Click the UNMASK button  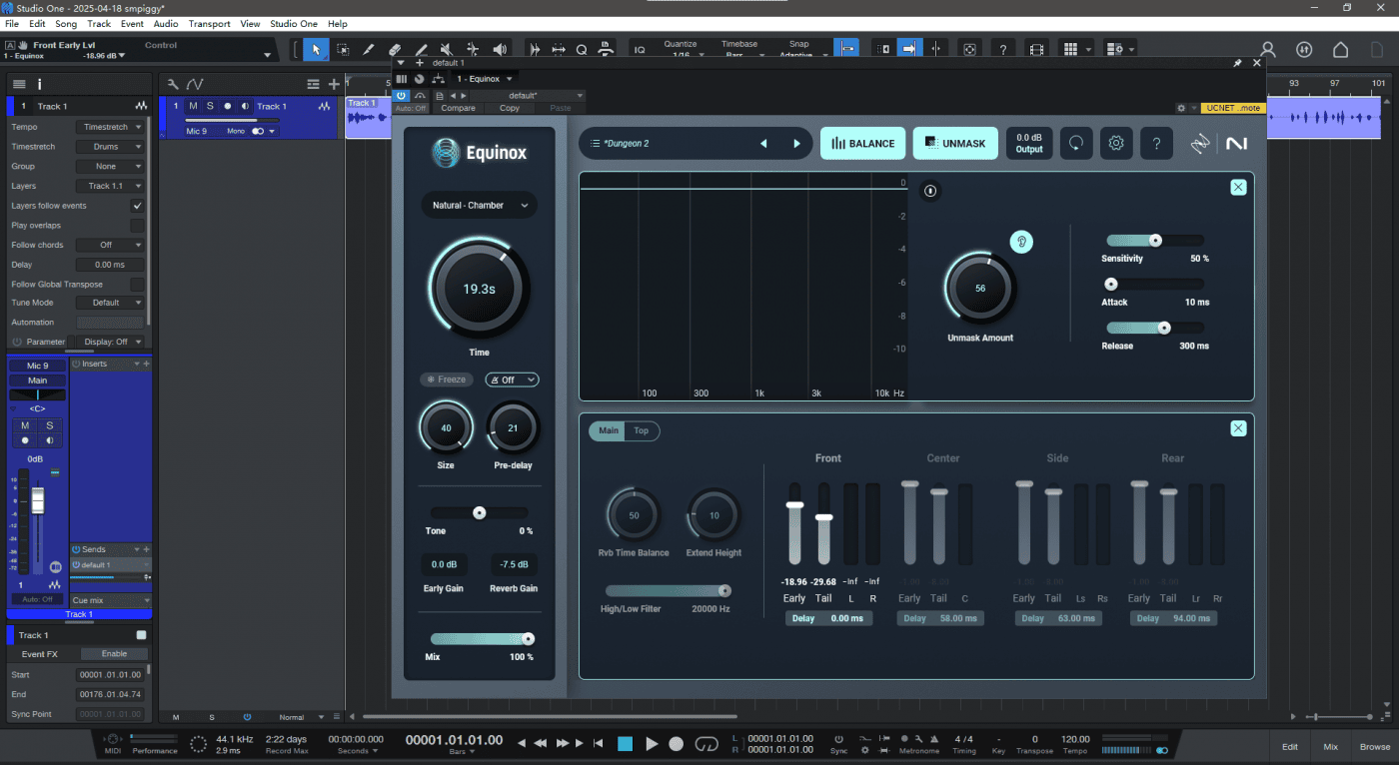(x=955, y=143)
